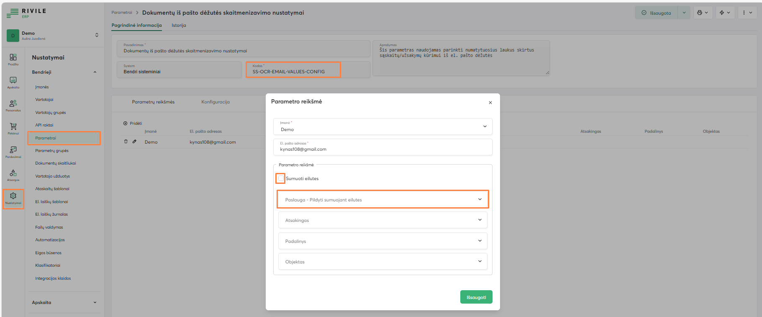Image resolution: width=762 pixels, height=317 pixels.
Task: Open the Pirkimai shopping cart icon
Action: [13, 128]
